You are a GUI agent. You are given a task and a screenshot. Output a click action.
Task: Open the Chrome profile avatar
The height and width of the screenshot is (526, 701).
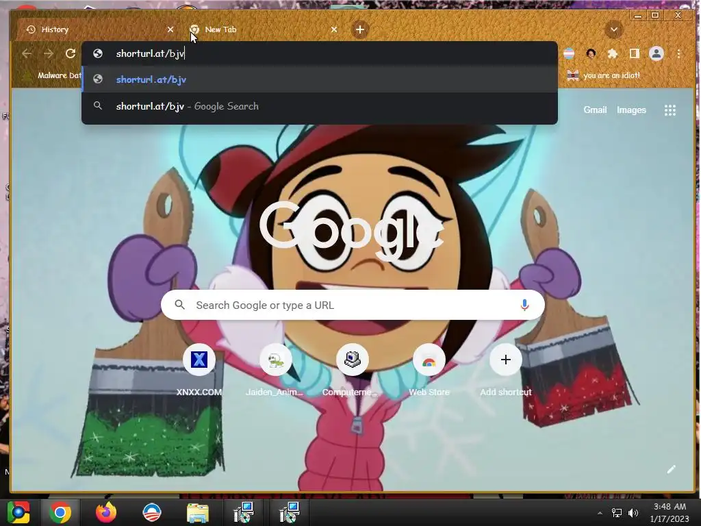(x=657, y=53)
